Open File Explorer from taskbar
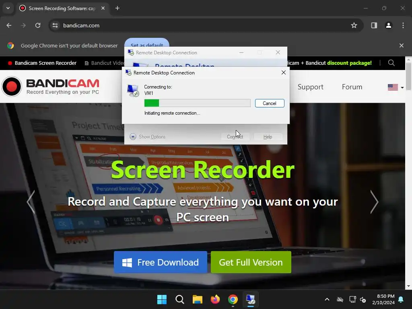Viewport: 412px width, 309px height. [197, 299]
